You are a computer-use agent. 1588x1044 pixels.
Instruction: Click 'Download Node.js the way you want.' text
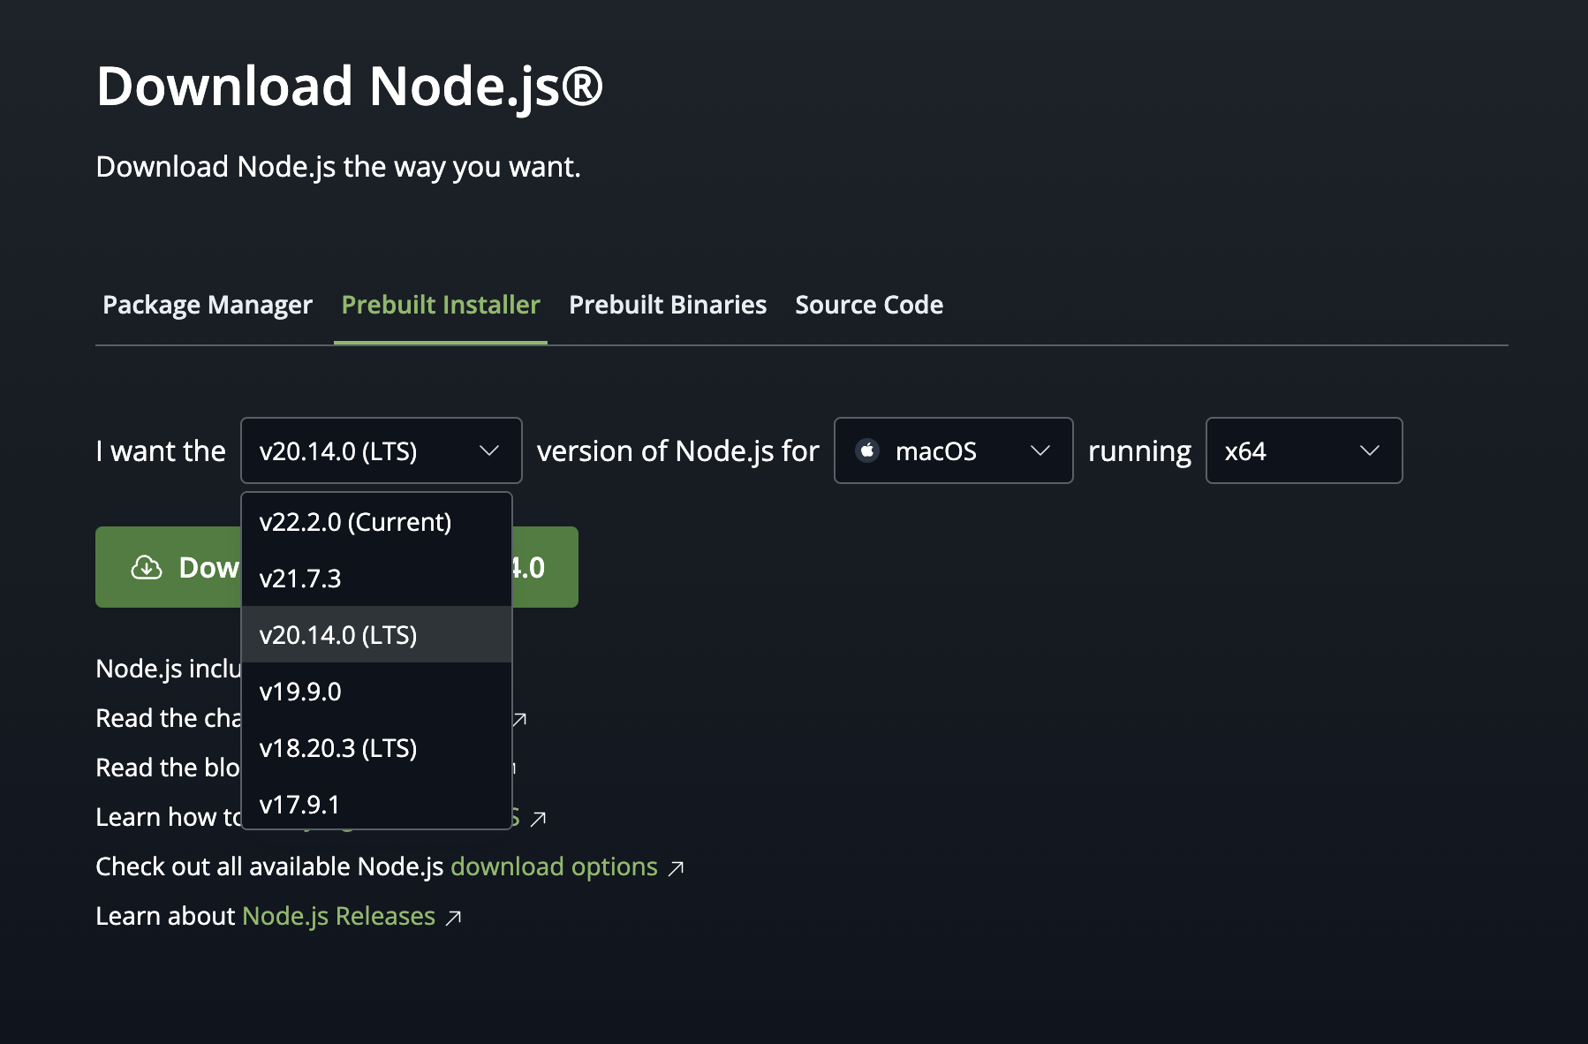(338, 166)
